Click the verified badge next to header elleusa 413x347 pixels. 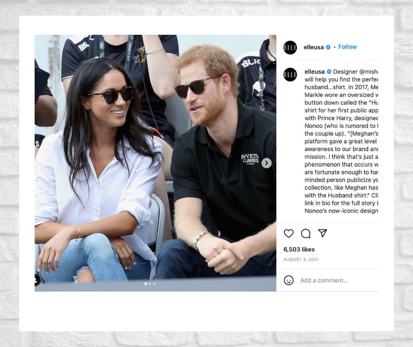click(x=328, y=47)
